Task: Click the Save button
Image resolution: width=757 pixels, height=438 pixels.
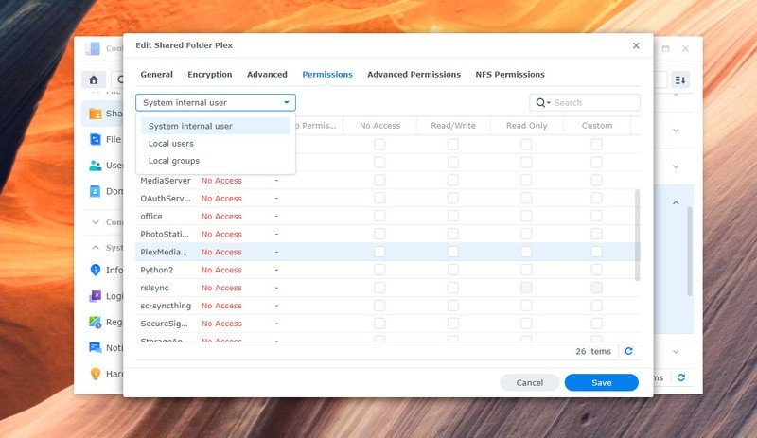Action: click(x=602, y=382)
